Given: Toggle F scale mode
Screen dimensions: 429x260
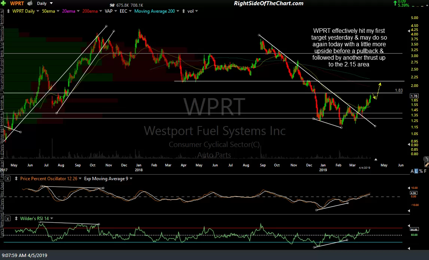Looking at the screenshot, I should pyautogui.click(x=425, y=171).
